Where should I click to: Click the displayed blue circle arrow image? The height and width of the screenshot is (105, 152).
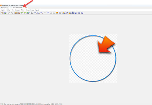(x=93, y=58)
